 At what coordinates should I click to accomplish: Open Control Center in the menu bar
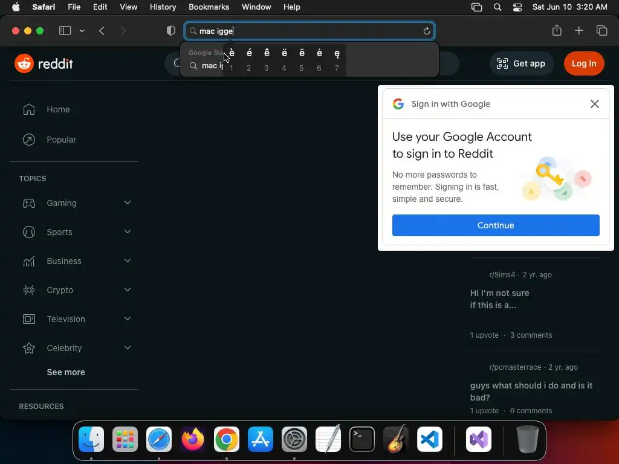click(517, 7)
